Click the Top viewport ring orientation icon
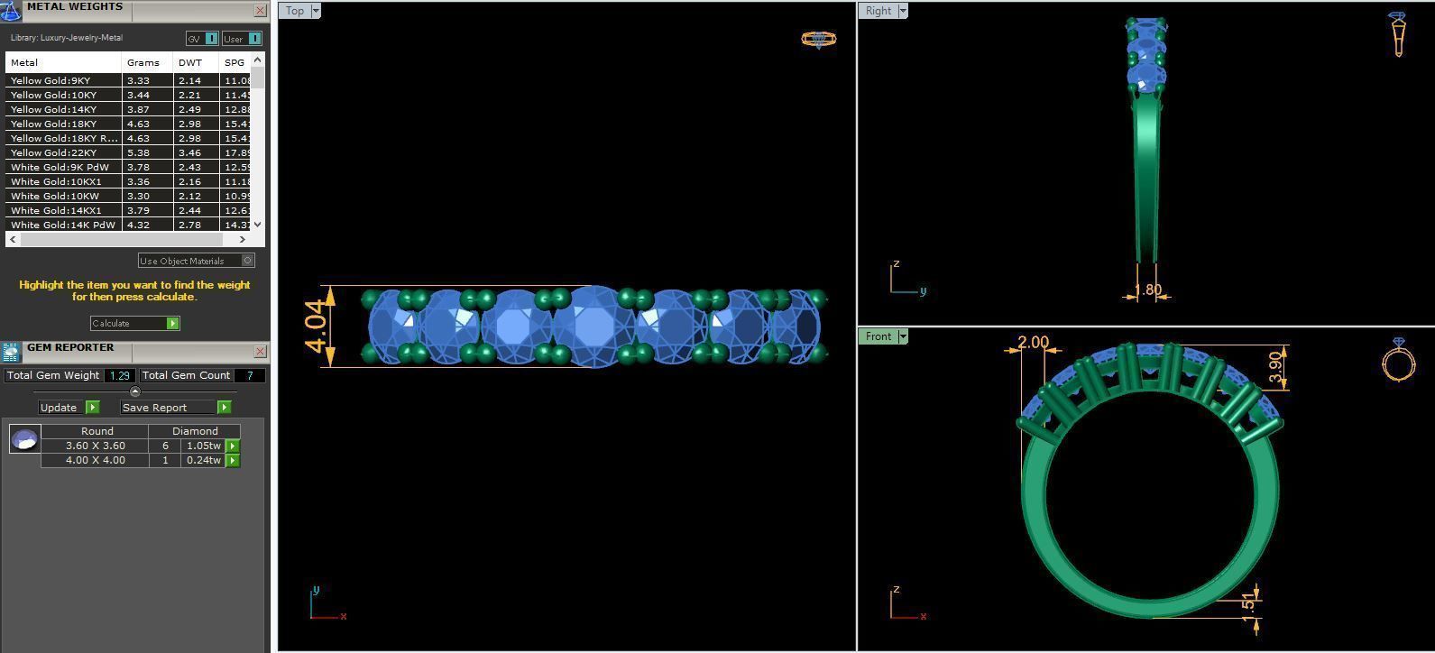Image resolution: width=1435 pixels, height=653 pixels. [818, 39]
